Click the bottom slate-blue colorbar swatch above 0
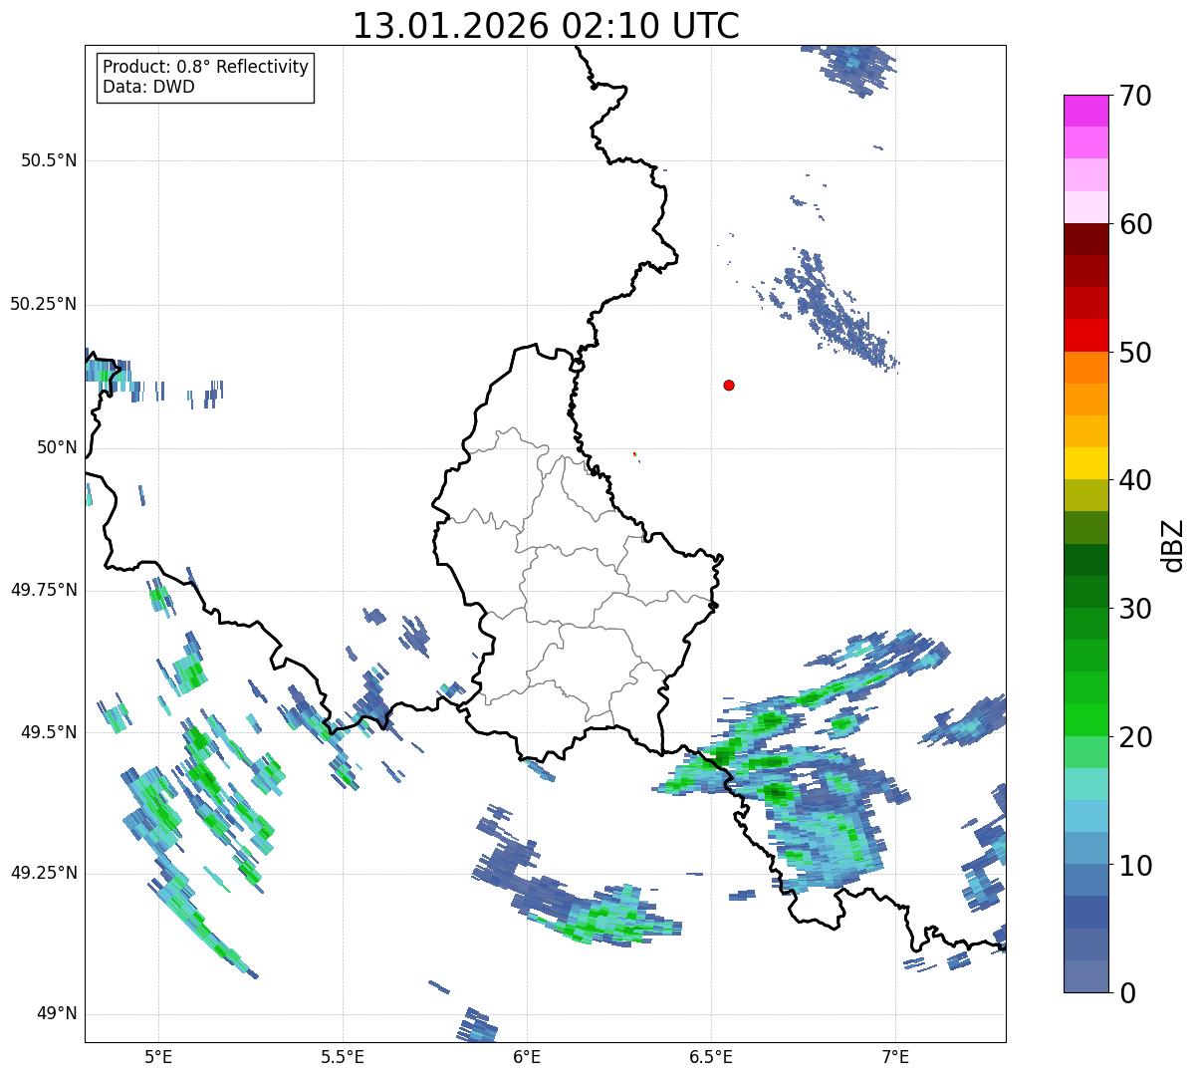The height and width of the screenshot is (1077, 1197). (1085, 975)
